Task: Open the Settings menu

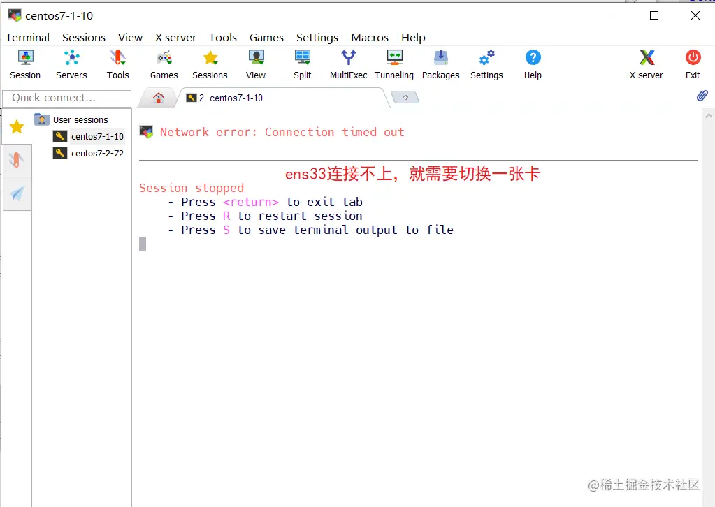Action: click(x=317, y=37)
